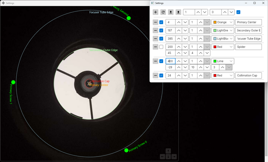Image resolution: width=268 pixels, height=162 pixels.
Task: Click the -29 value field in the Lime row
Action: (170, 67)
